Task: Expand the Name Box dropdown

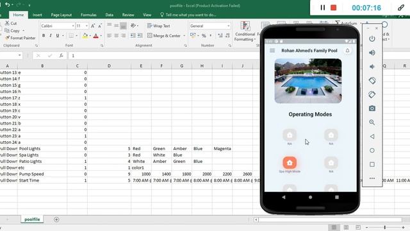Action: 20,55
